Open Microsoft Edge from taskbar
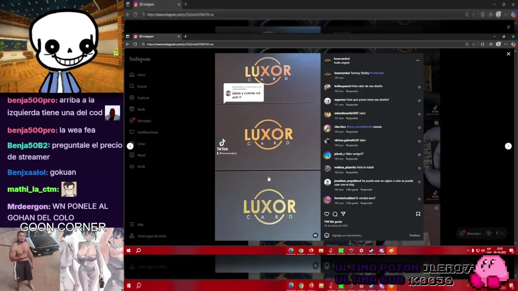This screenshot has height=291, width=518. tap(291, 251)
